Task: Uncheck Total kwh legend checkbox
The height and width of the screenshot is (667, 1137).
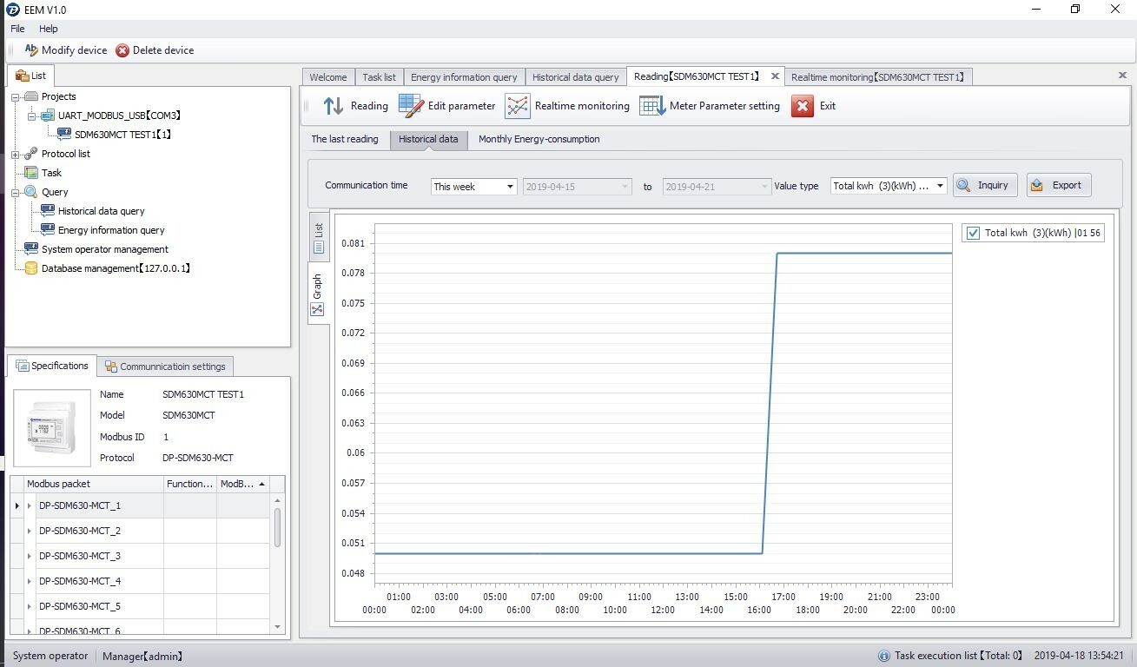Action: [973, 233]
